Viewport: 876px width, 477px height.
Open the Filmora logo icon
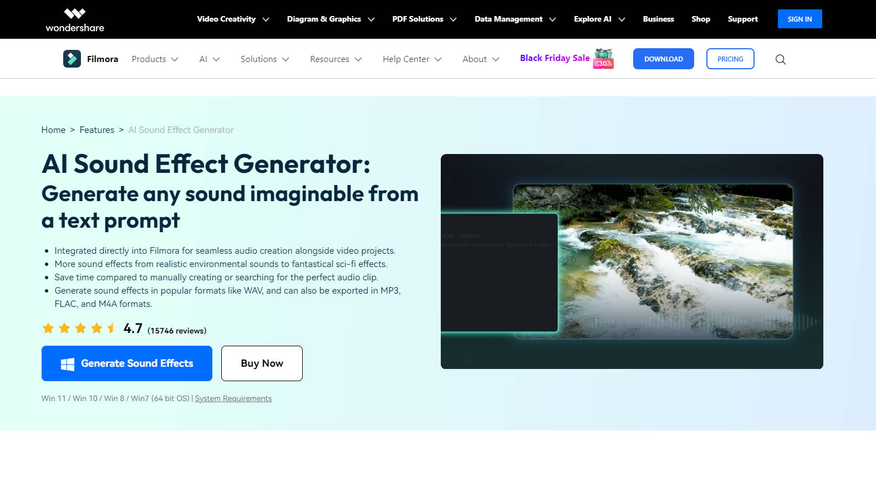(72, 59)
